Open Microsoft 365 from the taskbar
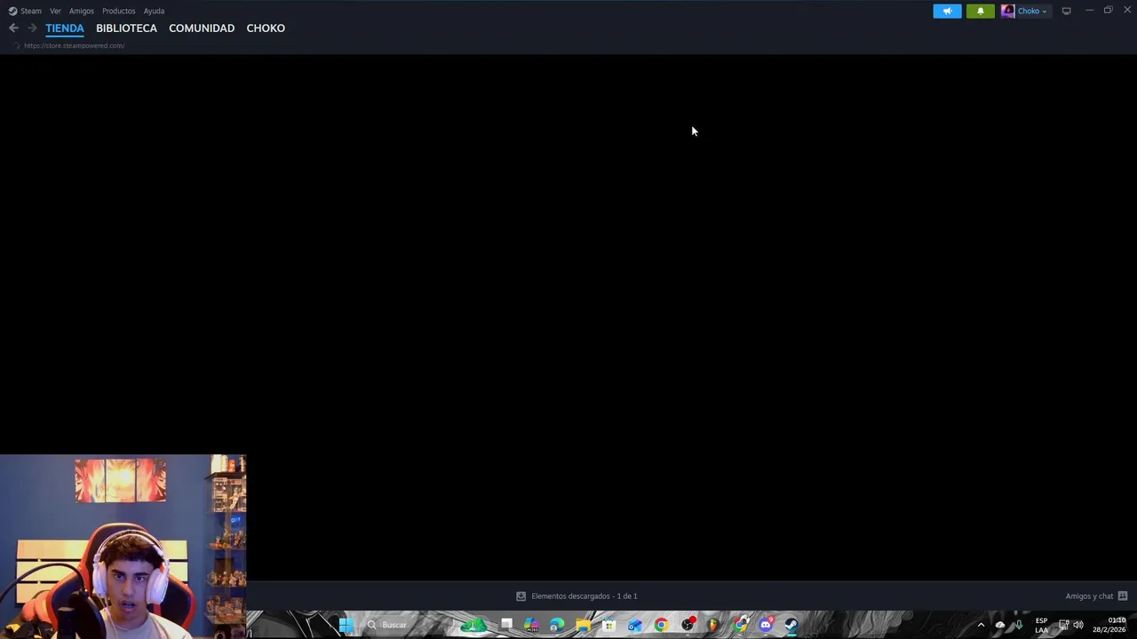The width and height of the screenshot is (1137, 639). (x=531, y=625)
